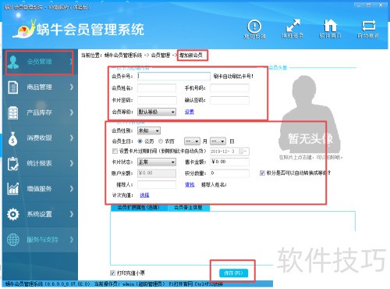Viewport: 390px width, 289px height.
Task: Click the cabinet icon for 产品库存
Action: click(x=13, y=112)
